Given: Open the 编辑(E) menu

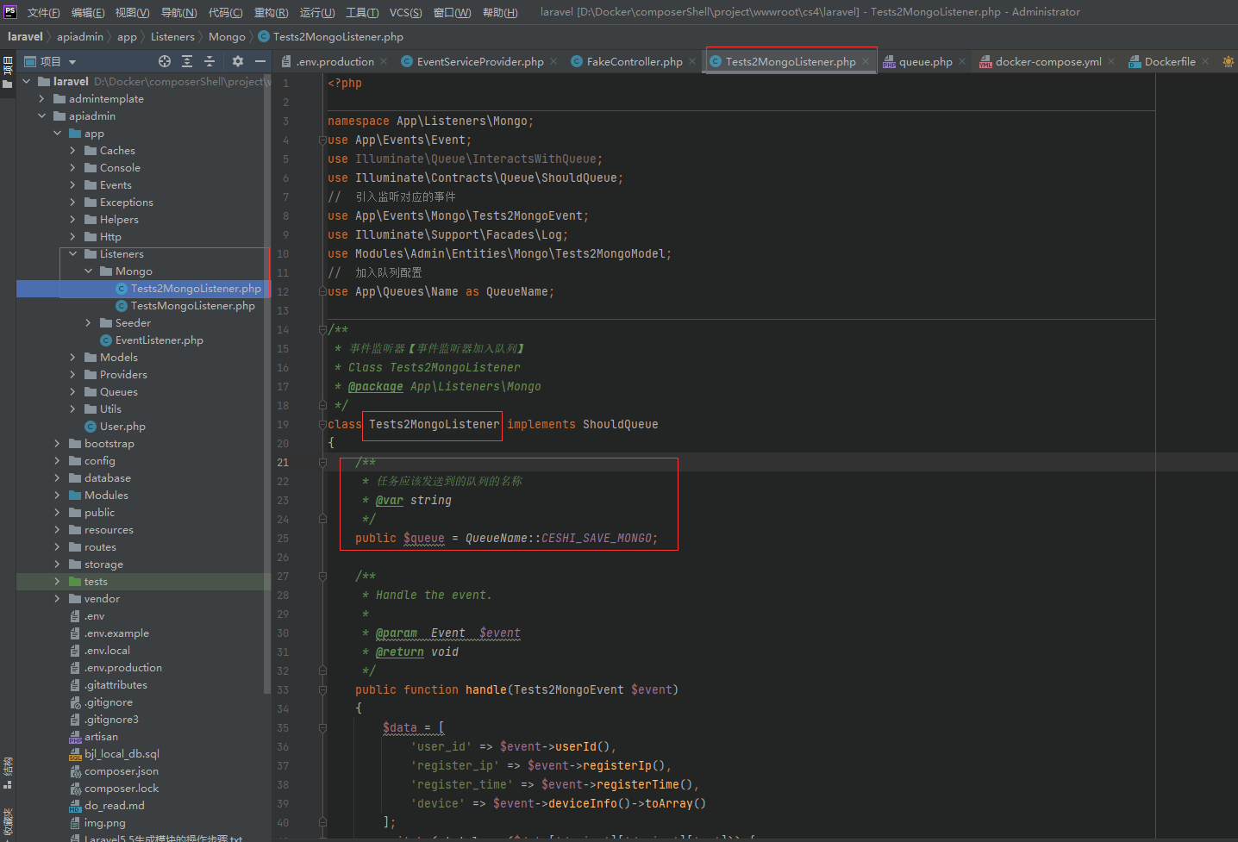Looking at the screenshot, I should [x=87, y=12].
